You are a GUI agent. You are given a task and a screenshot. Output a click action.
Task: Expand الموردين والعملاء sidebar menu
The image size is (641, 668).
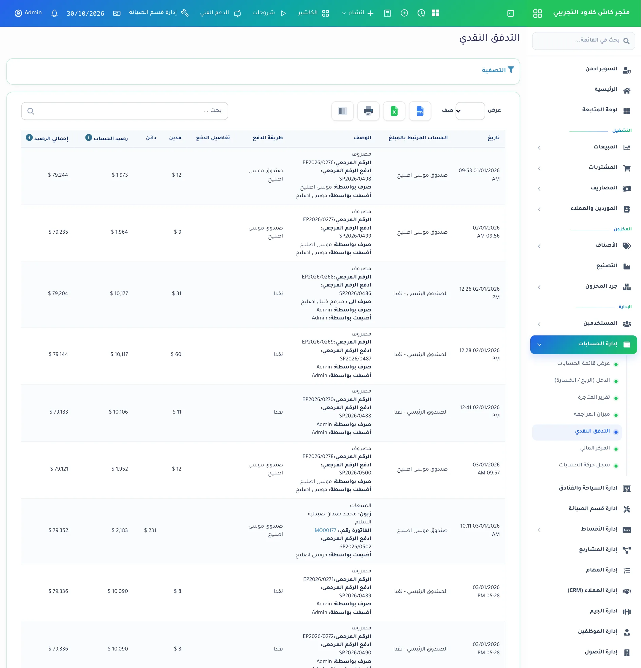coord(584,209)
